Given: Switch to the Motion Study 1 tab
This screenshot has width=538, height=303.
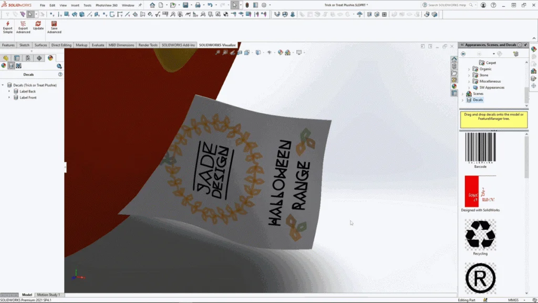Looking at the screenshot, I should [48, 295].
